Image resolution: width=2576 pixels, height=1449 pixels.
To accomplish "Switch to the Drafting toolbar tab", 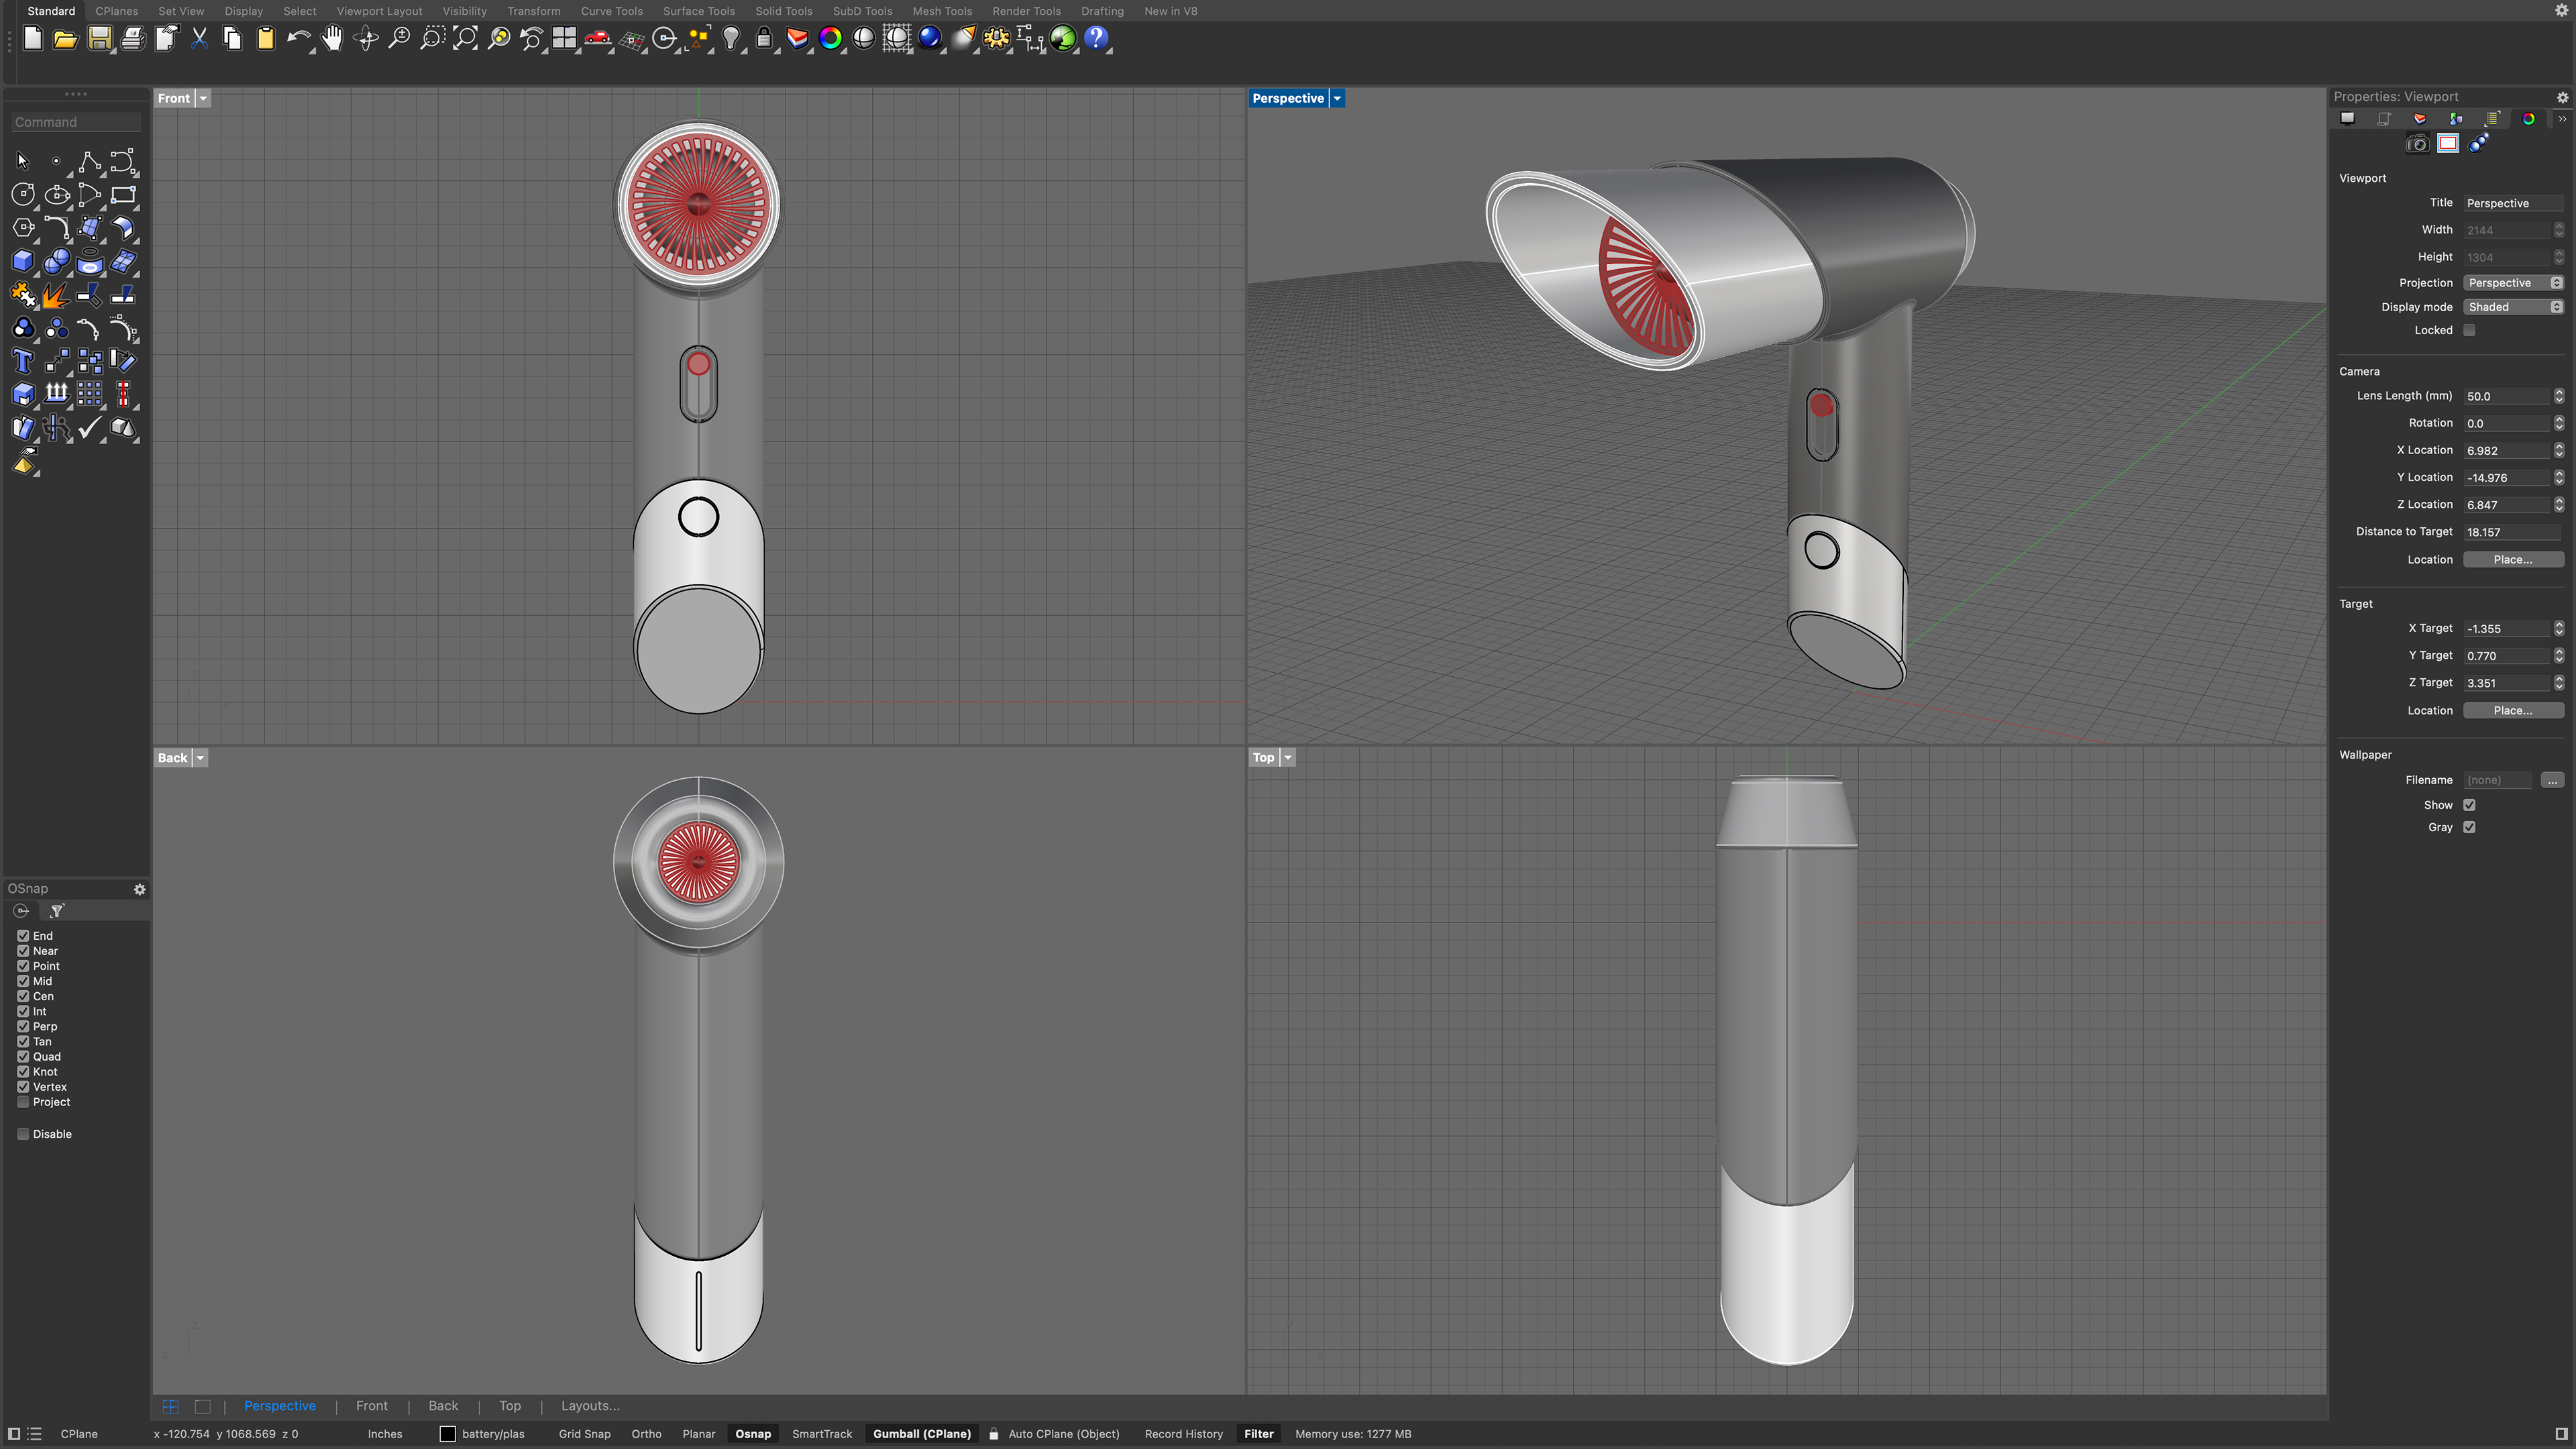I will (1102, 11).
